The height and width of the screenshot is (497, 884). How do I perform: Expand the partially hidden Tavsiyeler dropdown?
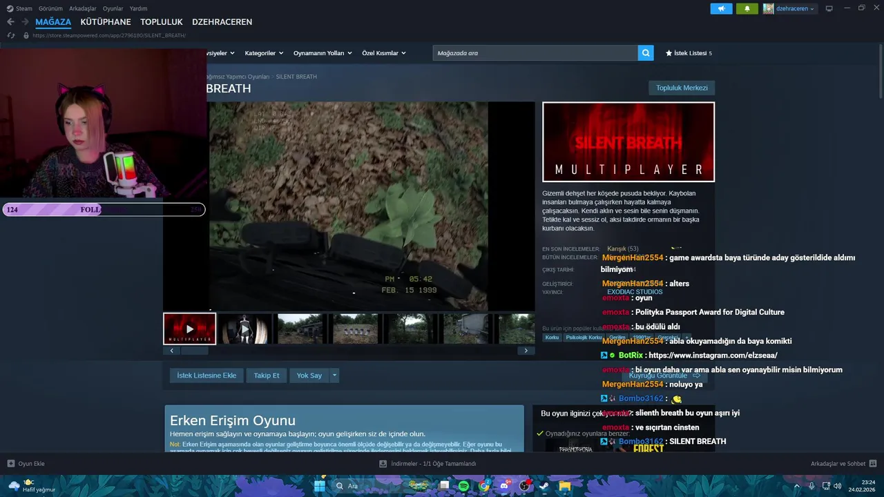click(221, 53)
